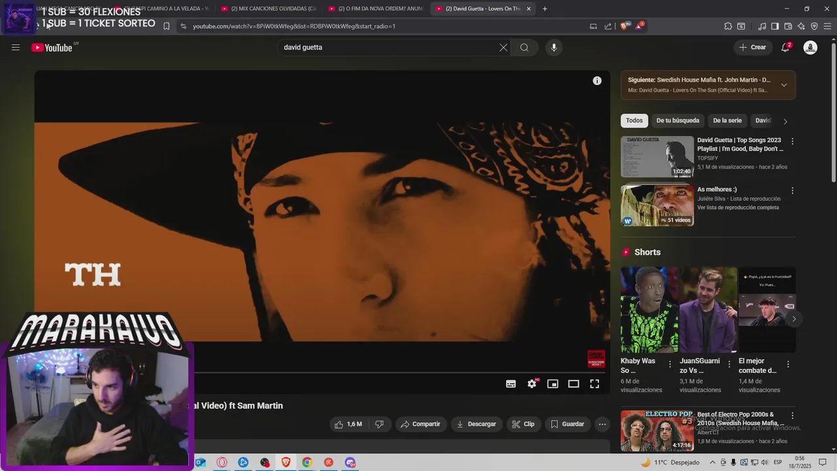This screenshot has height=471, width=837.
Task: Open Opera from the taskbar
Action: point(222,462)
